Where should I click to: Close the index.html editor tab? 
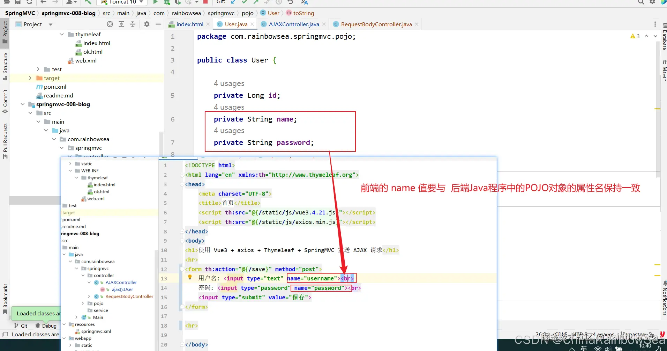[x=208, y=24]
